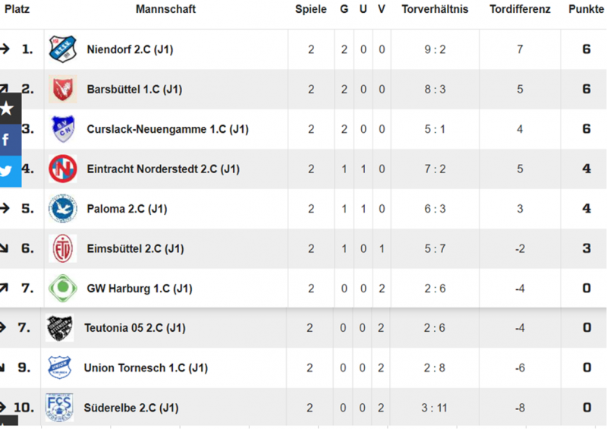The height and width of the screenshot is (429, 607).
Task: Click the Tordifferenz column header
Action: 520,9
